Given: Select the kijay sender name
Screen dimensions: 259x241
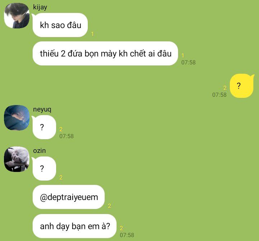Looking at the screenshot, I should tap(40, 7).
